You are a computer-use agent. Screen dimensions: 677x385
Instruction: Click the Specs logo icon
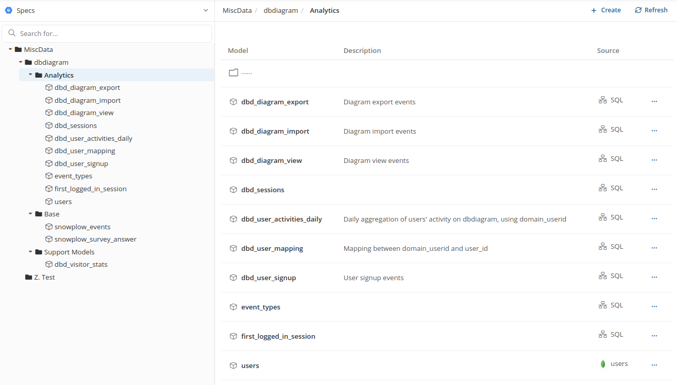point(9,10)
